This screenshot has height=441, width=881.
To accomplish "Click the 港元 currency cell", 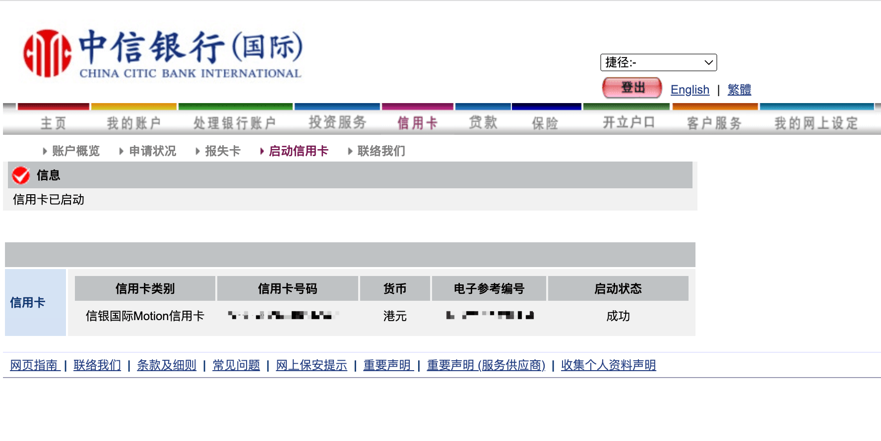I will 395,316.
